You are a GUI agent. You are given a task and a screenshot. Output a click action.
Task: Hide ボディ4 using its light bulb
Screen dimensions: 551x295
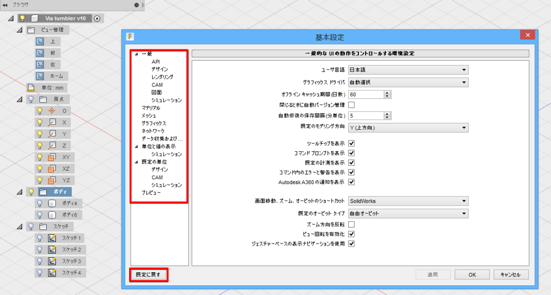pyautogui.click(x=40, y=203)
